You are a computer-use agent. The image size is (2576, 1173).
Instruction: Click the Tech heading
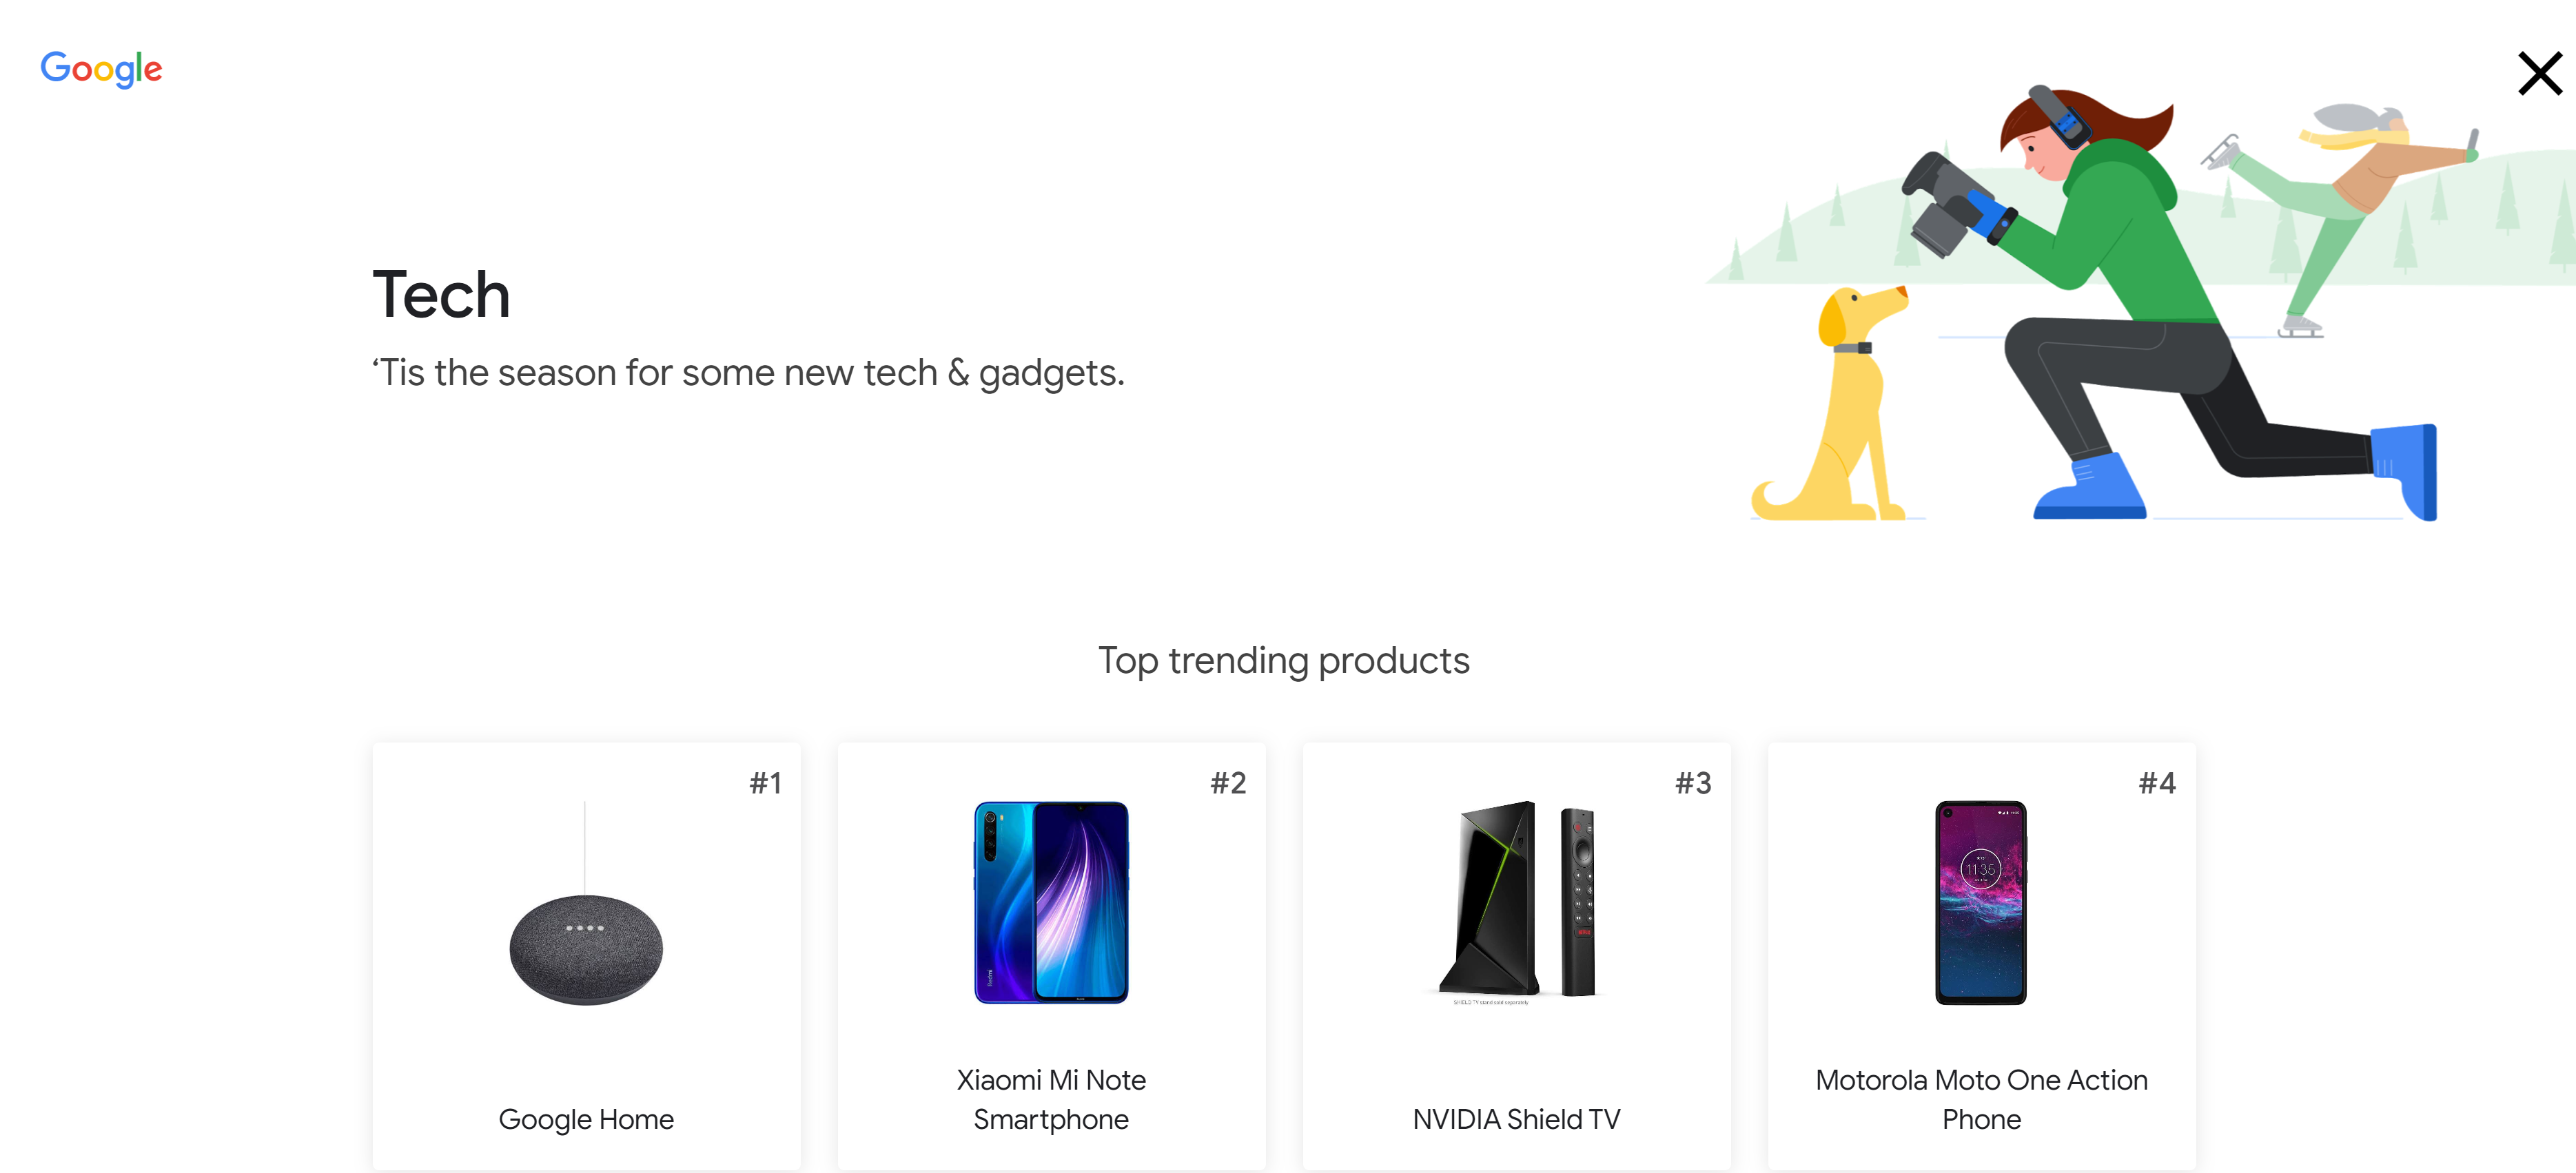click(x=441, y=293)
